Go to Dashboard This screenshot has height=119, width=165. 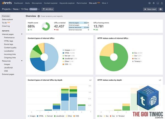[x=19, y=3]
